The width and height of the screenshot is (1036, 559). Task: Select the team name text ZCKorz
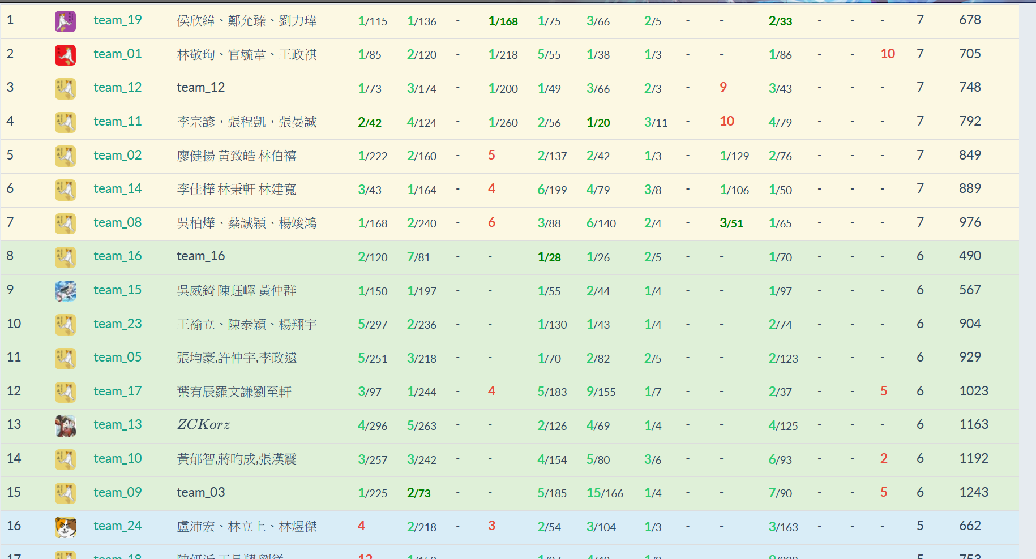click(204, 425)
